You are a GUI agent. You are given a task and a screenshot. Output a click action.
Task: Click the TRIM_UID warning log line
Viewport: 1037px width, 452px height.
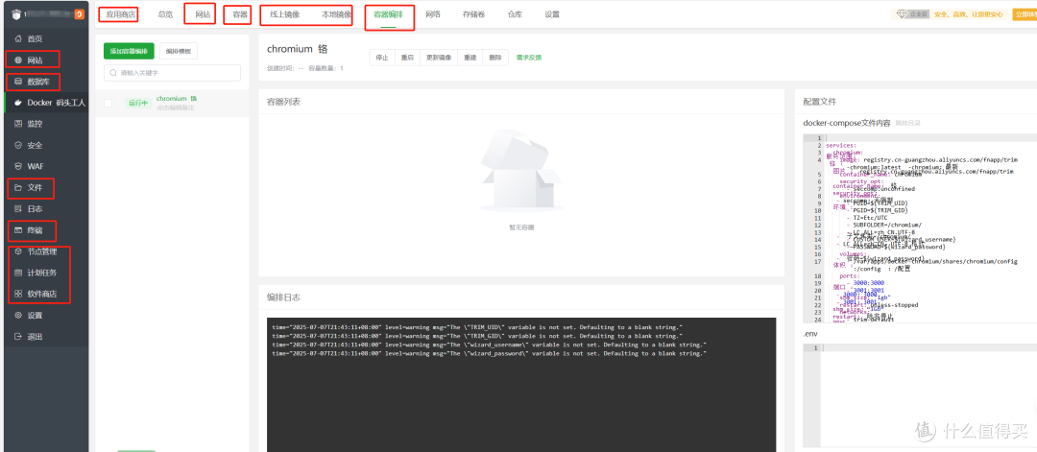[477, 328]
